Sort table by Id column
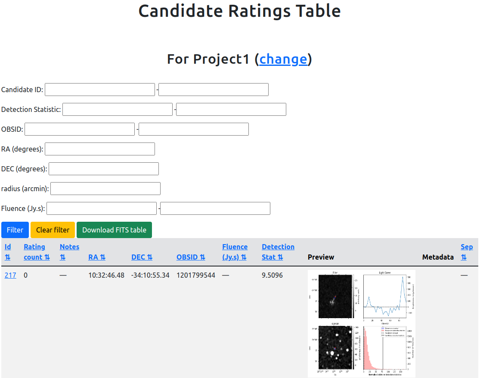 (8, 252)
